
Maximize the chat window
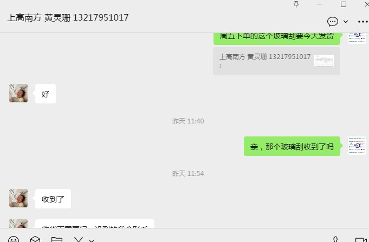click(344, 4)
